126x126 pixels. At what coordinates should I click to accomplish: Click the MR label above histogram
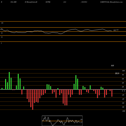(112, 66)
